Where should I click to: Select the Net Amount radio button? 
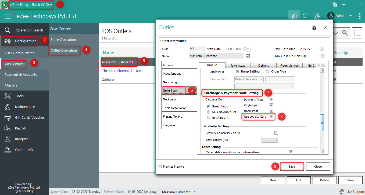pos(208,118)
